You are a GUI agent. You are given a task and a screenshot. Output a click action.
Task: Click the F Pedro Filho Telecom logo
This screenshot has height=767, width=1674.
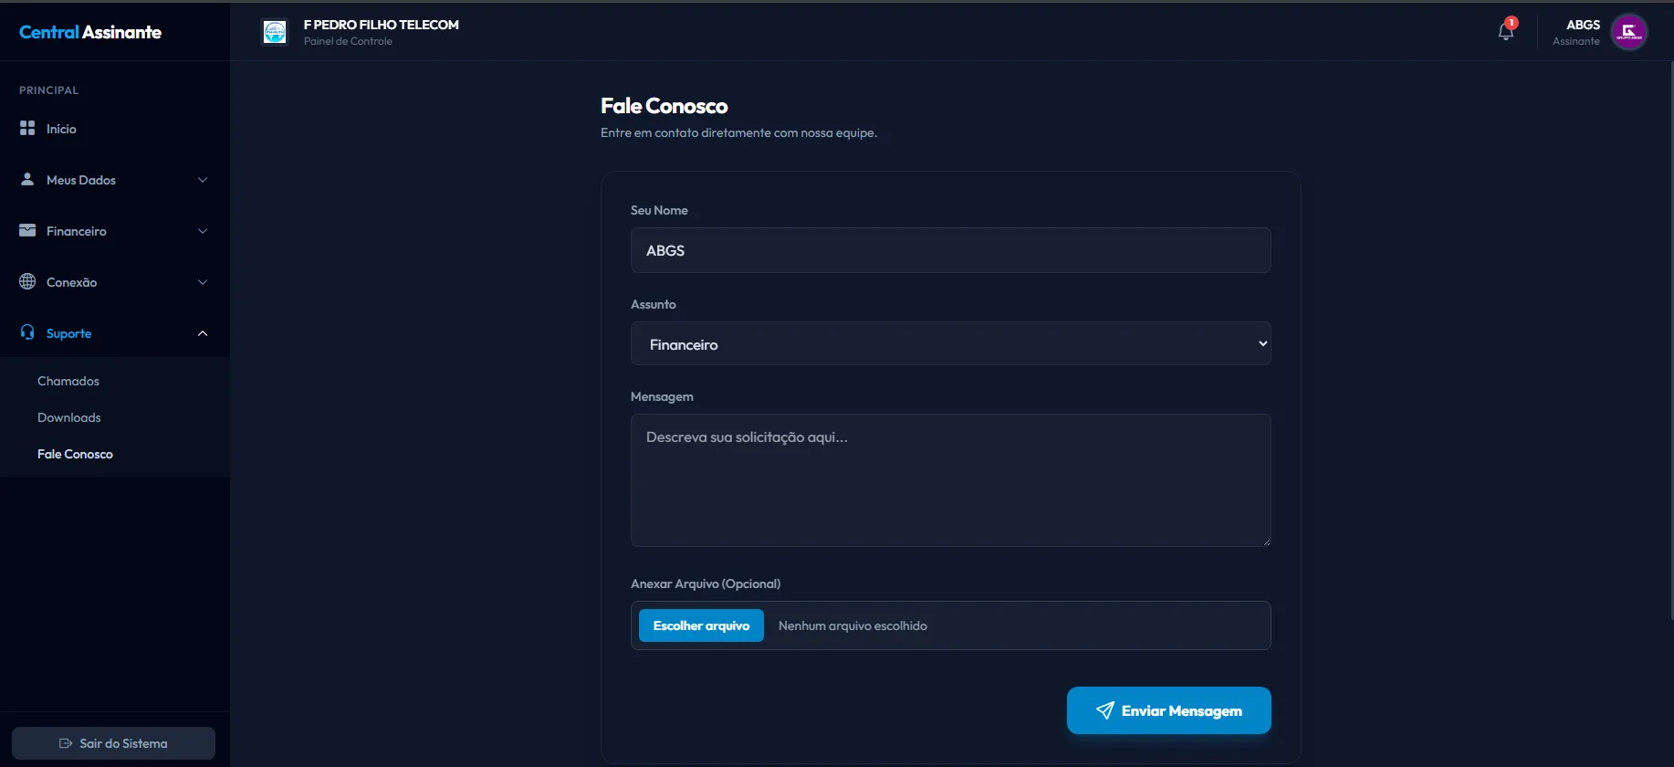pyautogui.click(x=275, y=32)
